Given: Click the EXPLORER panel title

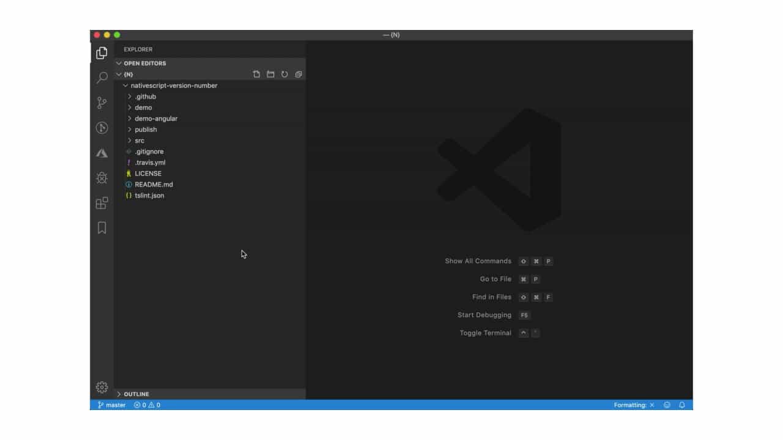Looking at the screenshot, I should 138,50.
